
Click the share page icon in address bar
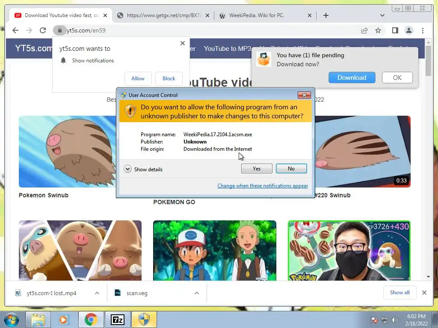click(364, 30)
